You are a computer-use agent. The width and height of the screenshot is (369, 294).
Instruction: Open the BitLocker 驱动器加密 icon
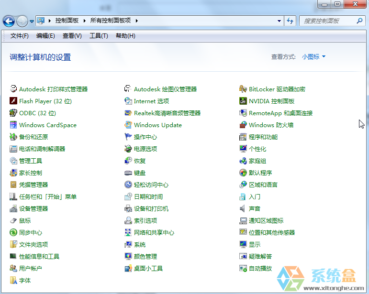[243, 89]
